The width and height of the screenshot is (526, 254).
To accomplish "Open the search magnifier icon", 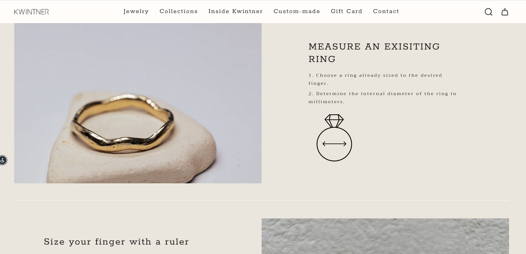I will coord(488,12).
